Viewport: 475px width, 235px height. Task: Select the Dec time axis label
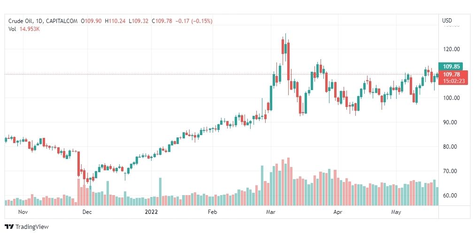[x=87, y=212]
